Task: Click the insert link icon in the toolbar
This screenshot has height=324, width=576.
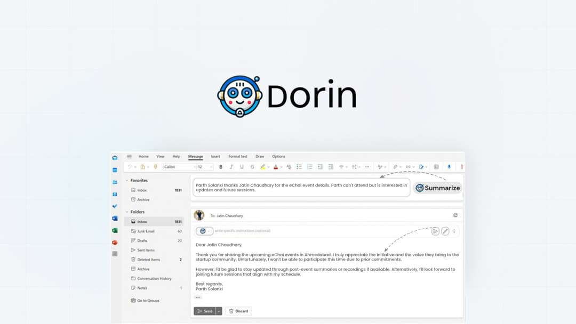Action: click(409, 166)
